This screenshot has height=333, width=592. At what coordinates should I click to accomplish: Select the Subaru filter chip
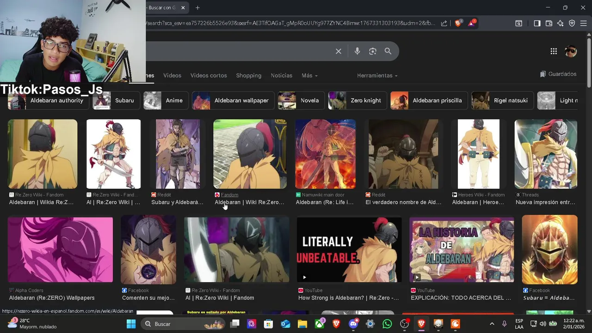pos(116,100)
